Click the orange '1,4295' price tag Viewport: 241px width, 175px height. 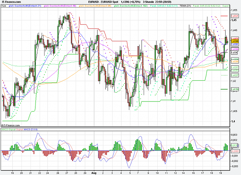pyautogui.click(x=235, y=62)
